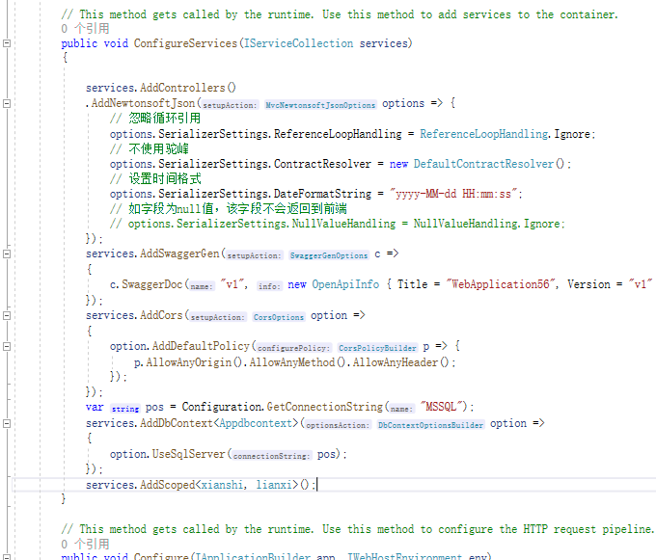Collapse the AddCors lambda block
The width and height of the screenshot is (656, 560).
point(7,315)
